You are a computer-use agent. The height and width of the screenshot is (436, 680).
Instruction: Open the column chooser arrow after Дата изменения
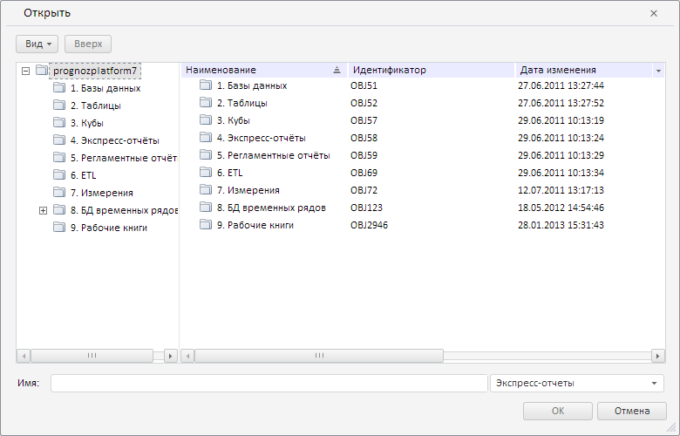[x=658, y=70]
